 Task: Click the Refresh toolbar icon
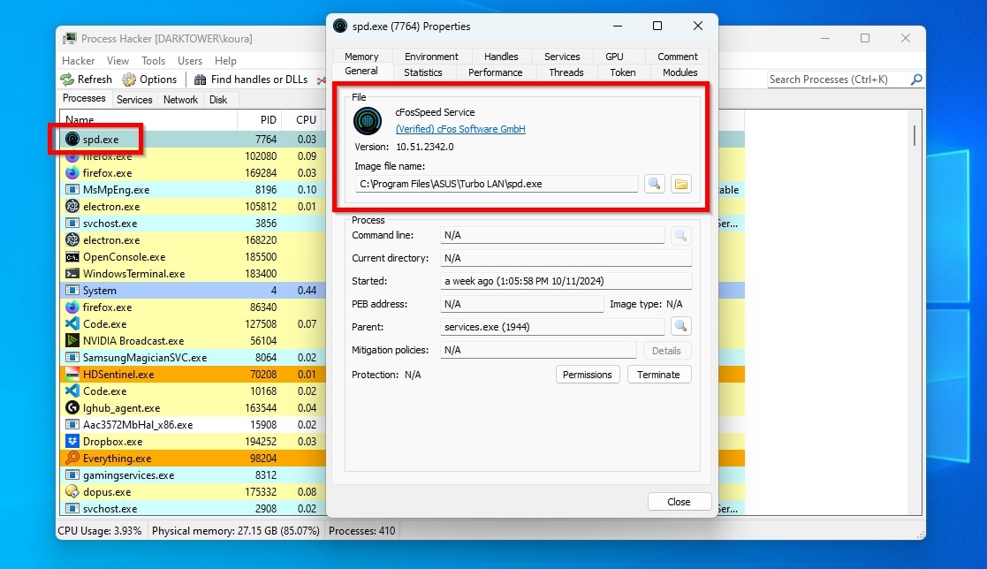(67, 80)
